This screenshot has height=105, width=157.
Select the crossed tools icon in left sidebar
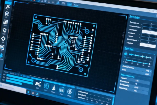[x=8, y=6]
